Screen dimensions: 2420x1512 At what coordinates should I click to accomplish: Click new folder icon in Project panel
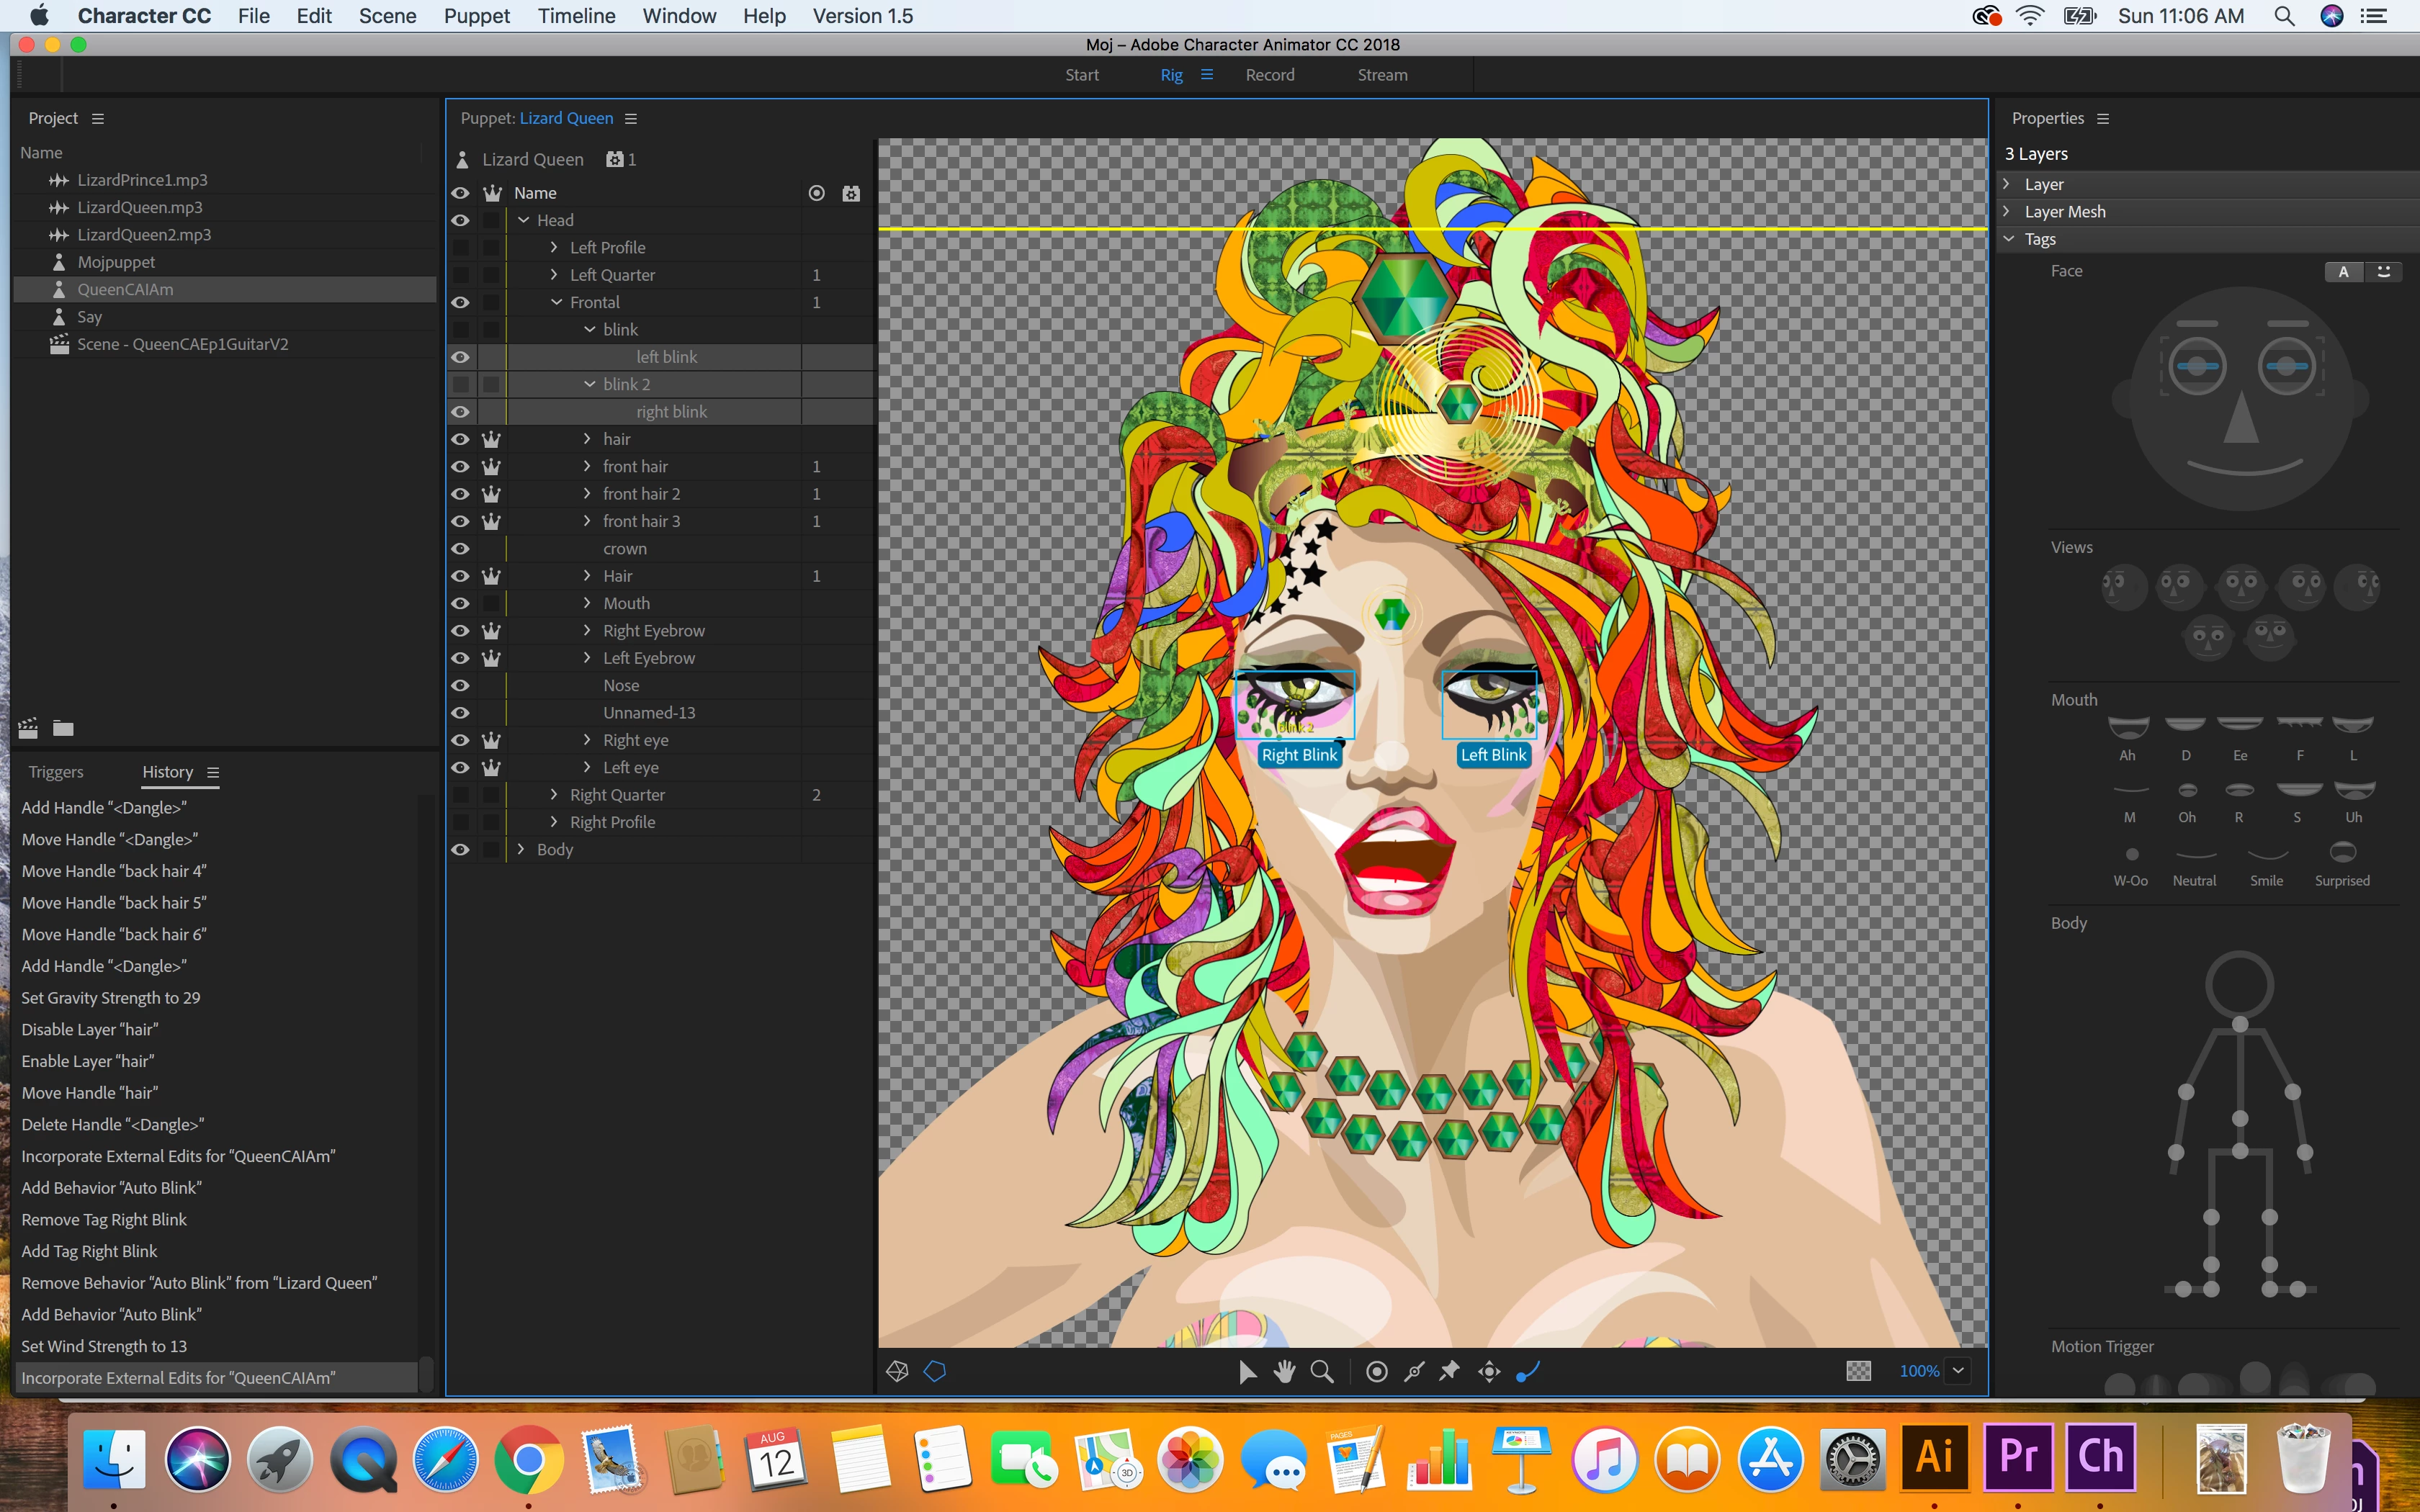tap(63, 728)
